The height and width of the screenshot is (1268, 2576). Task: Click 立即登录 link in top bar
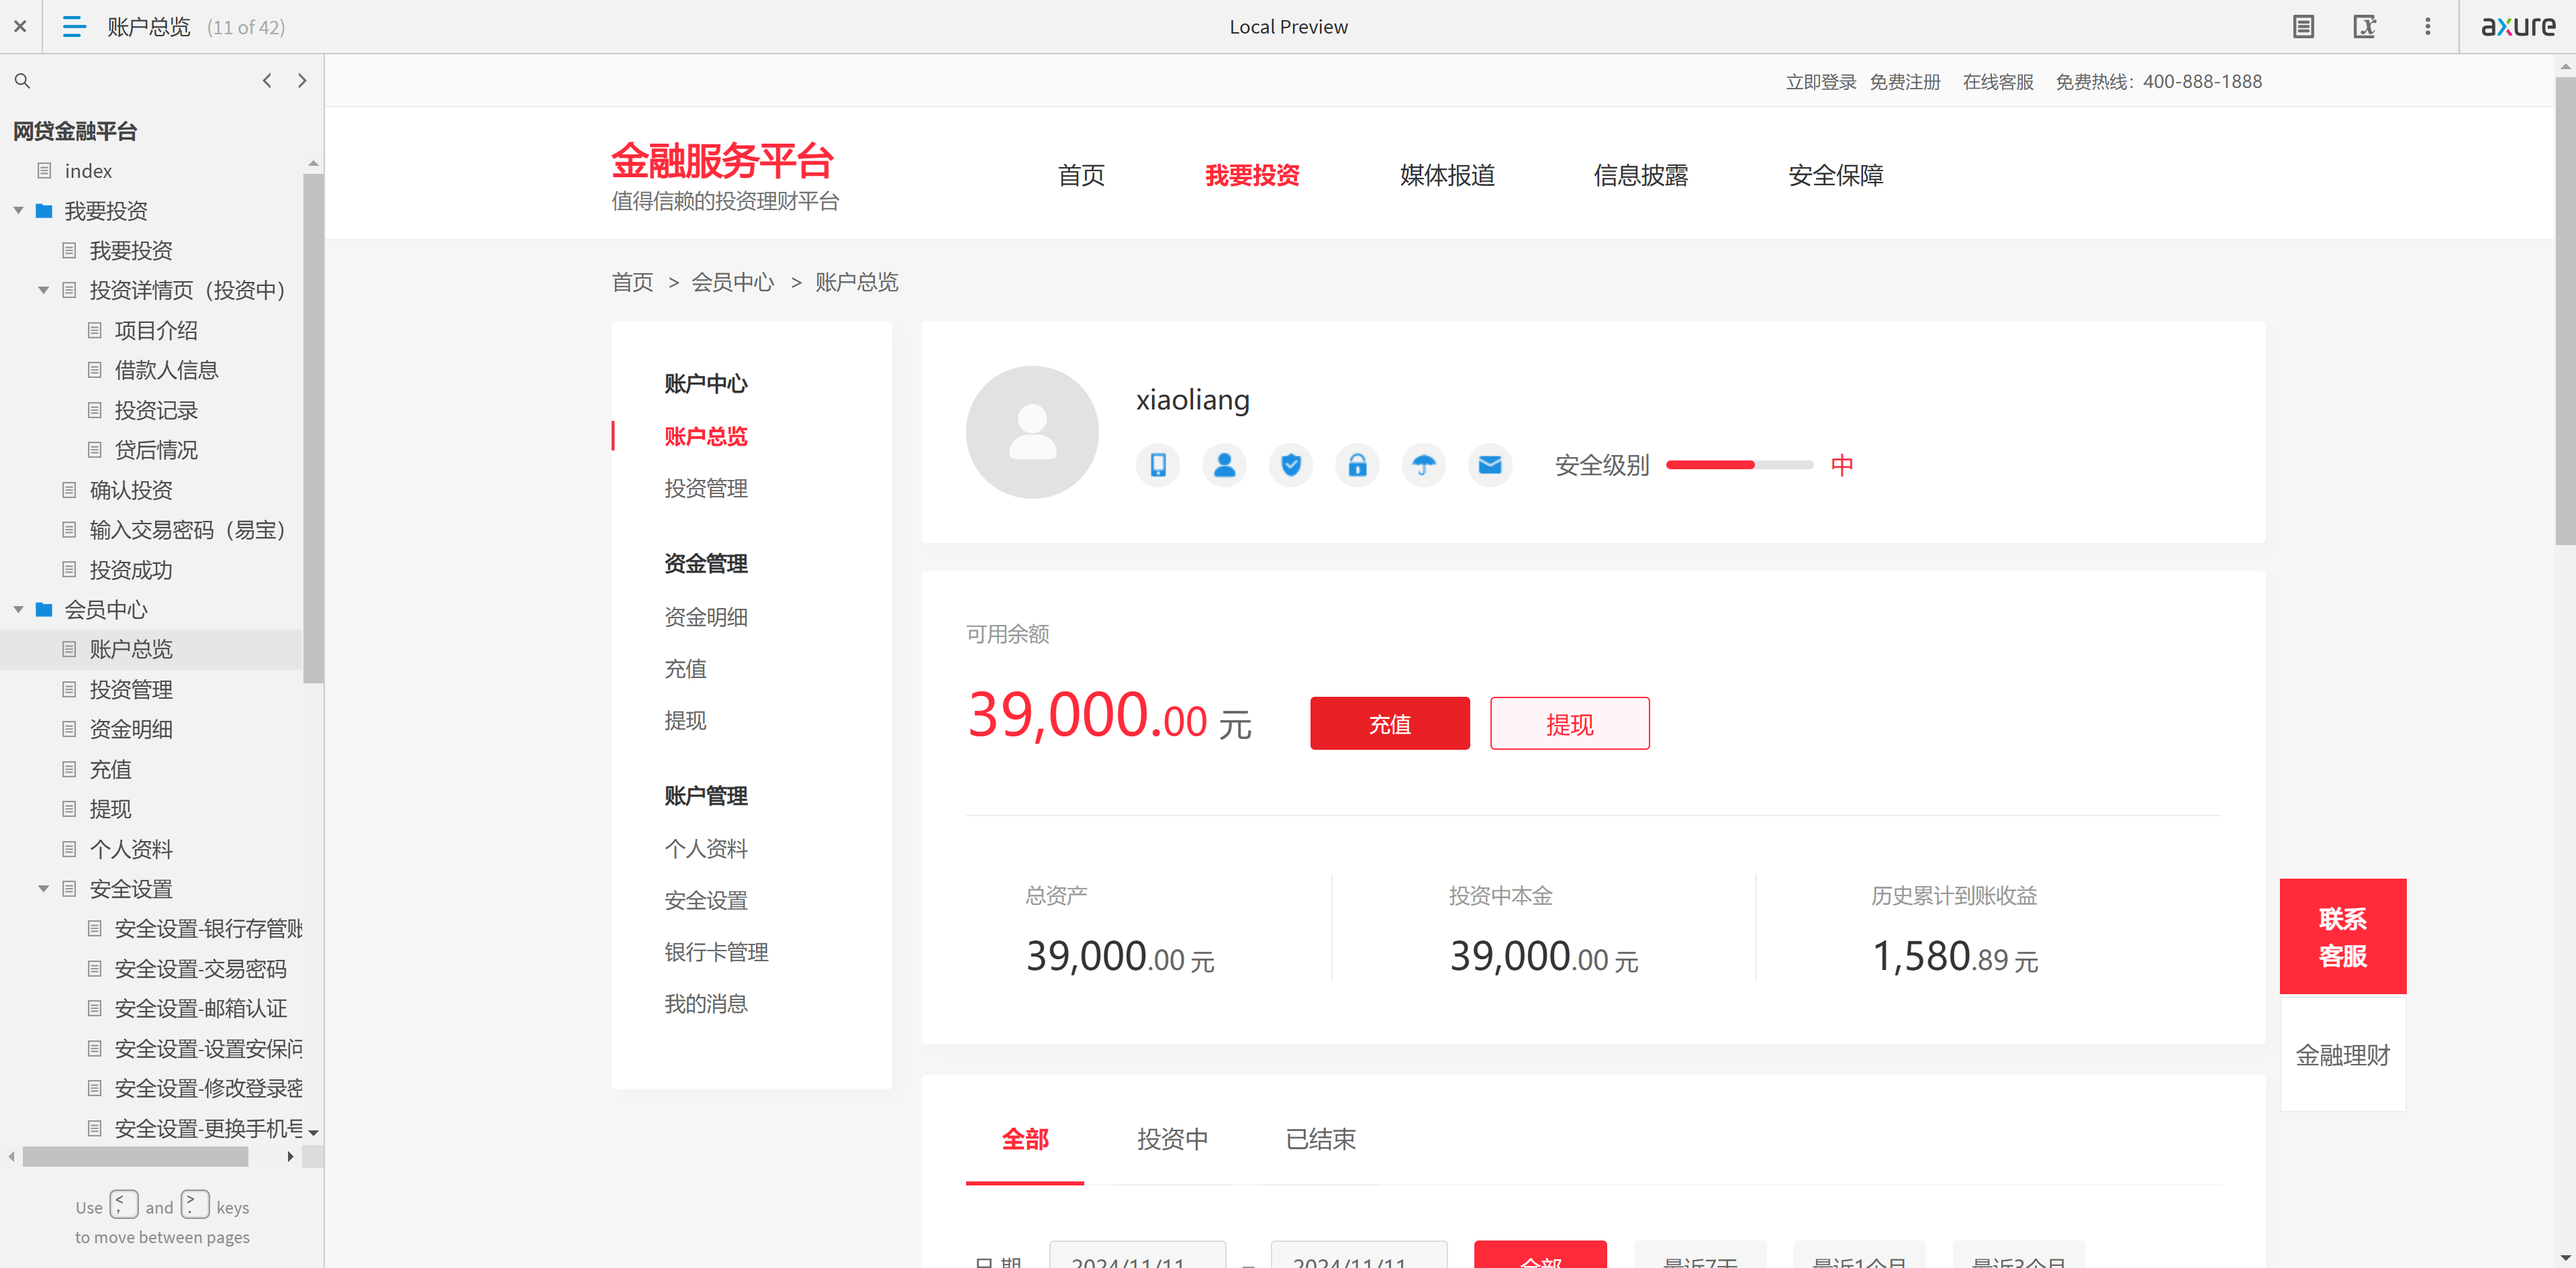(1821, 82)
